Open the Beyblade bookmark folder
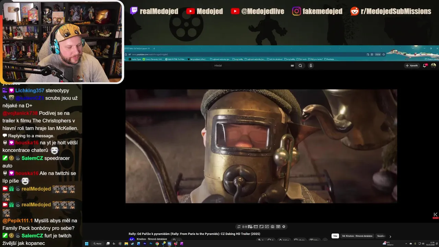Image resolution: width=439 pixels, height=247 pixels. (329, 59)
